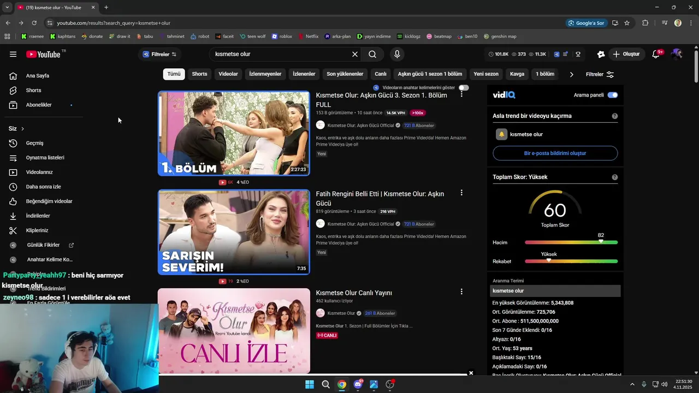
Task: Open Daha sonra izle in sidebar
Action: click(x=43, y=187)
